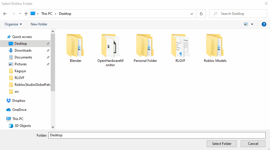Open the src folder in sidebar

click(17, 92)
